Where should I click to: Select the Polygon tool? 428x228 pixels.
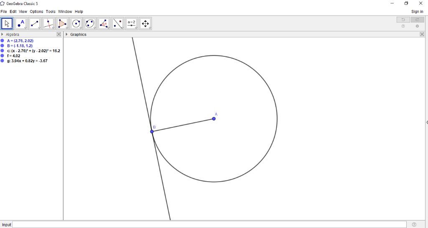point(62,24)
